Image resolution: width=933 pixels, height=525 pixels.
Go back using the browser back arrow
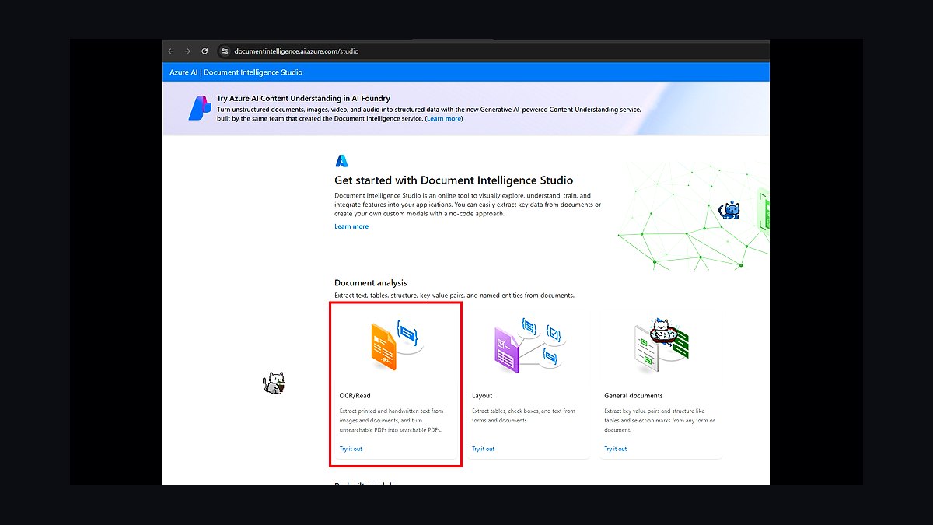point(171,51)
